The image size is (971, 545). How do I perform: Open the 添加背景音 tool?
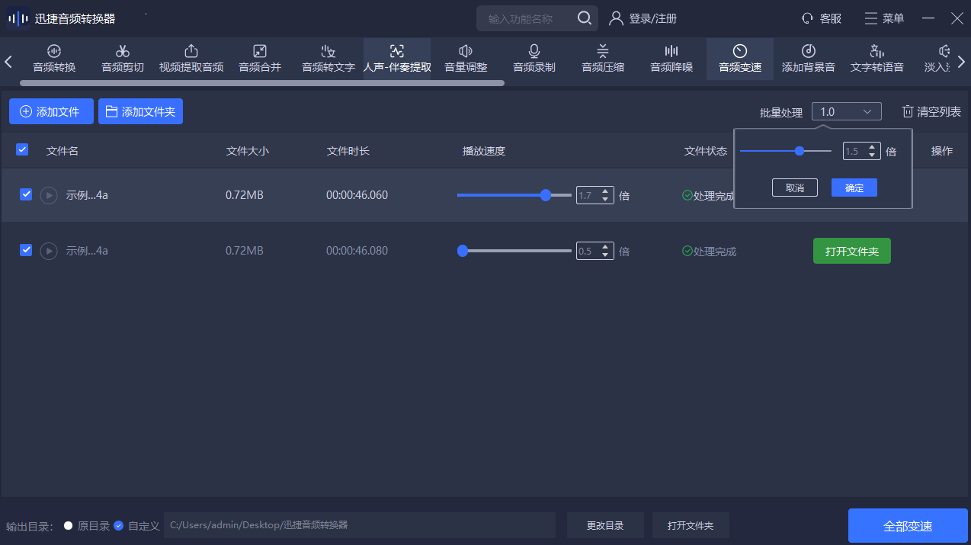coord(809,59)
